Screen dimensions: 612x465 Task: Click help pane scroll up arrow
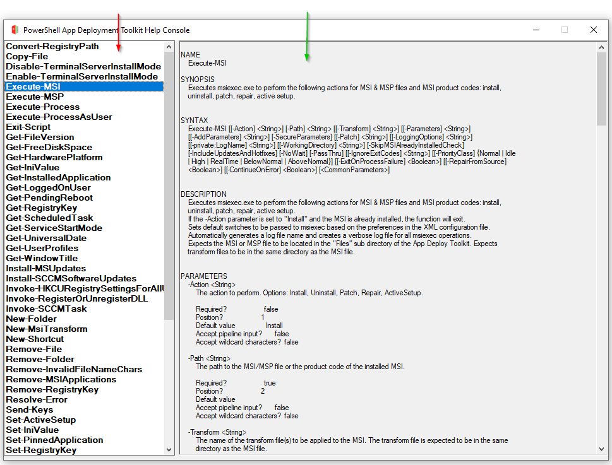click(601, 47)
